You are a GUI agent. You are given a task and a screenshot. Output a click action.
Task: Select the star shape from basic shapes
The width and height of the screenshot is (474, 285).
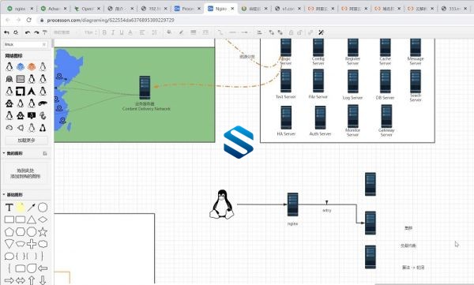[x=43, y=232]
